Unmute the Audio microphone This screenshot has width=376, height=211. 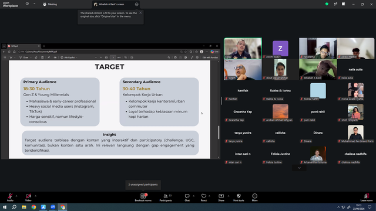click(x=10, y=198)
